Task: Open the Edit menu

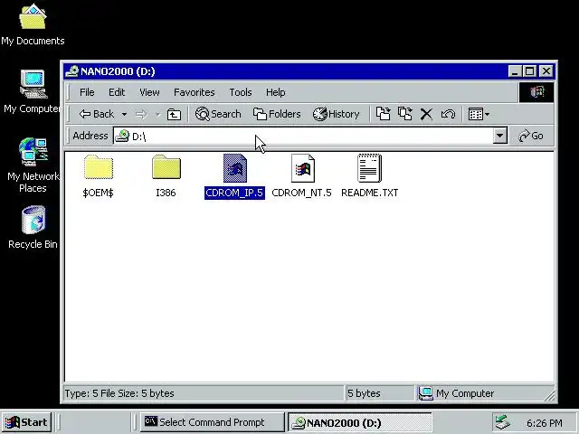Action: pos(117,92)
